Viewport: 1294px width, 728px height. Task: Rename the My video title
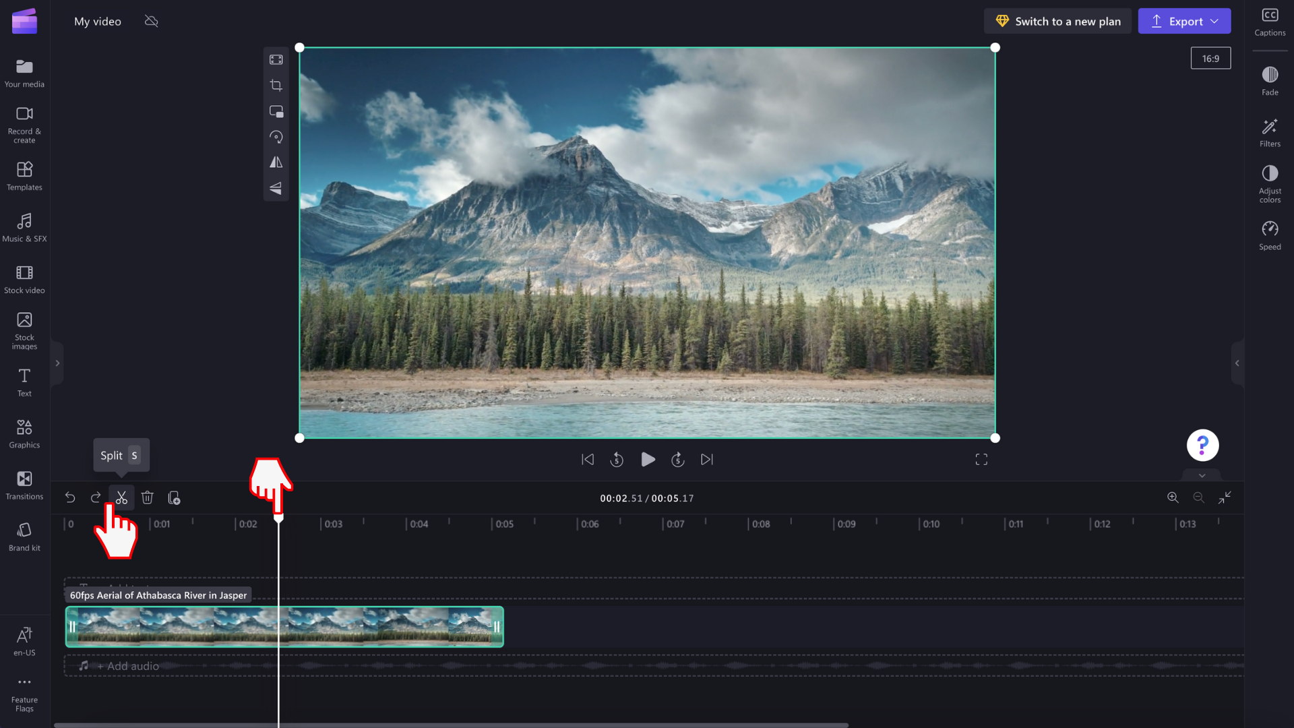tap(98, 21)
